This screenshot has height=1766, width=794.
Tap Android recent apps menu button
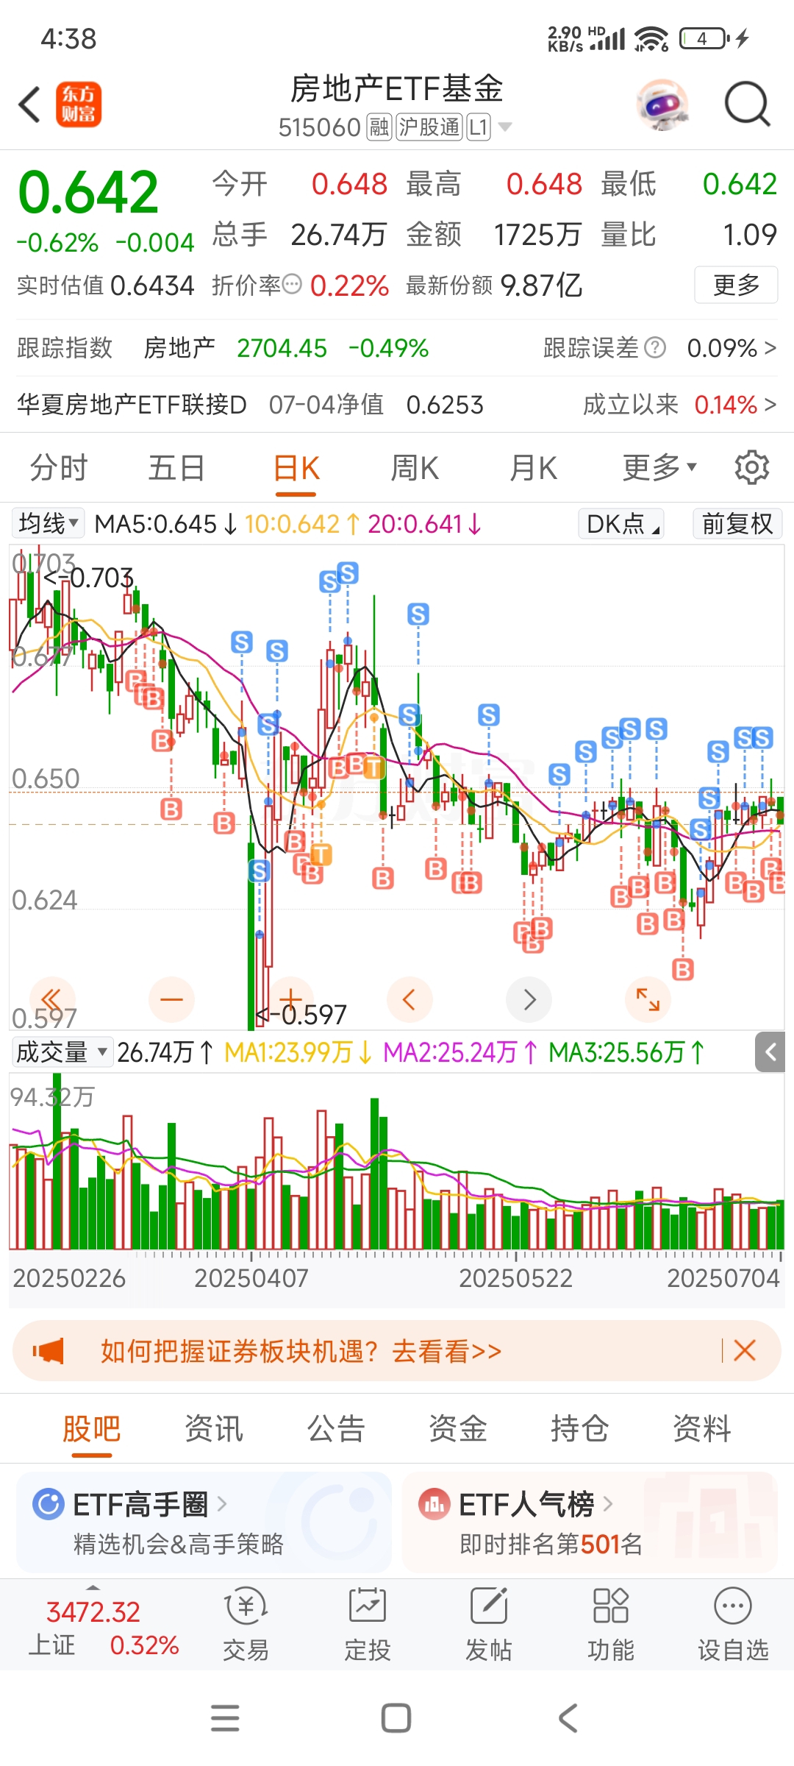(x=225, y=1718)
